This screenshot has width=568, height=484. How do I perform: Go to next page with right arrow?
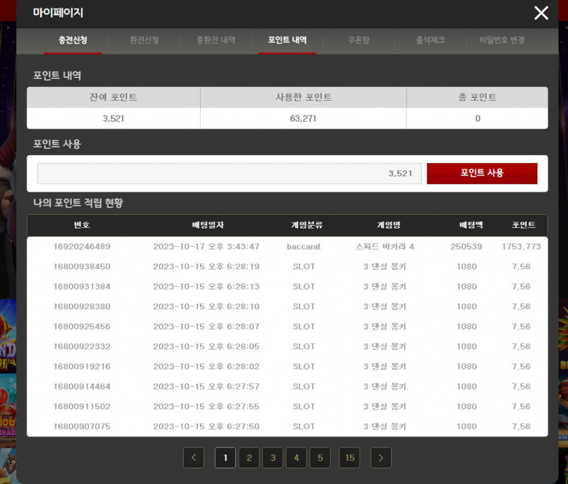(381, 457)
